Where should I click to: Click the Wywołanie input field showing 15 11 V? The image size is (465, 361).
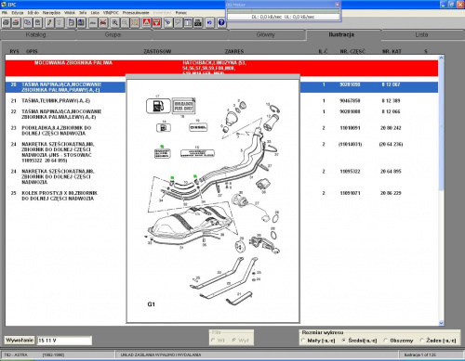pyautogui.click(x=64, y=341)
